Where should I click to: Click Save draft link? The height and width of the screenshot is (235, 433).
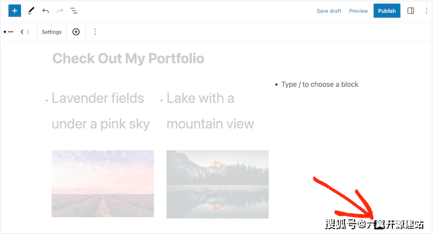click(329, 11)
